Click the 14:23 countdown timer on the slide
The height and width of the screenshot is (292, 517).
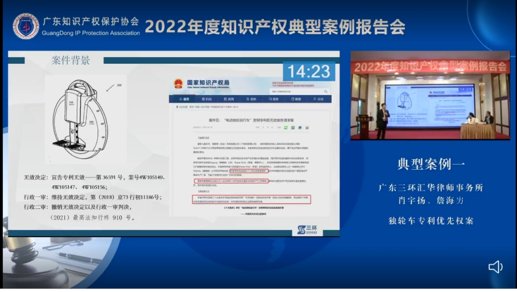[308, 71]
